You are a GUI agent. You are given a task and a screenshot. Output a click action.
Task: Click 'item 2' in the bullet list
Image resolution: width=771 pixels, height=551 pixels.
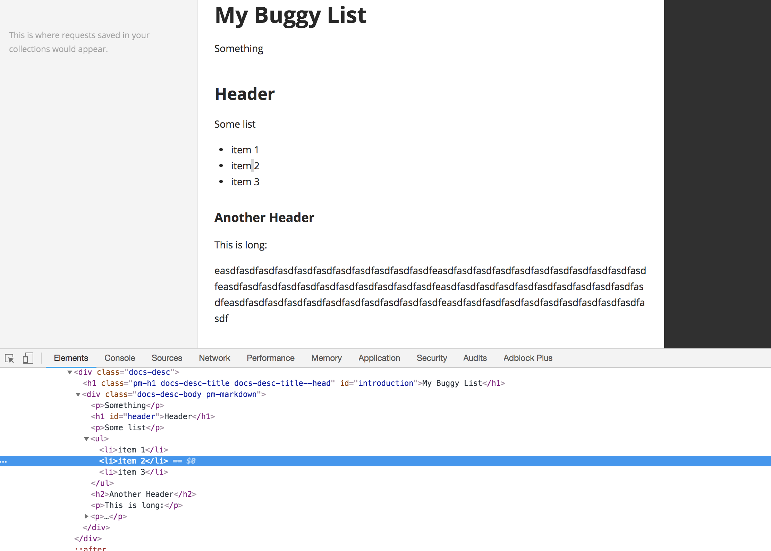245,166
